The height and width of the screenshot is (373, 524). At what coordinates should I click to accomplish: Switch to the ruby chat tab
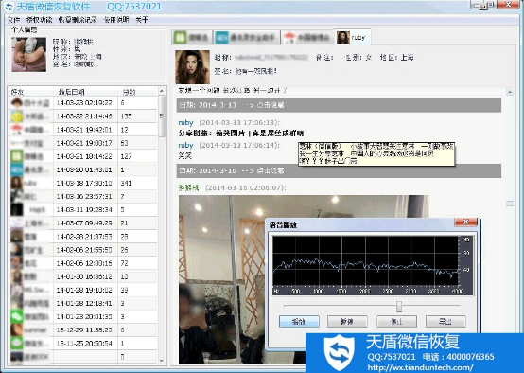[x=352, y=37]
